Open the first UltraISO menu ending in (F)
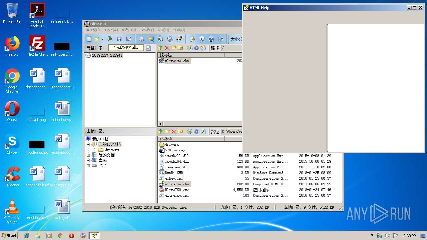Image resolution: width=427 pixels, height=240 pixels. (92, 30)
